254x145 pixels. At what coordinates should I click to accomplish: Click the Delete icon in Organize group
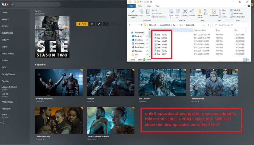point(185,11)
